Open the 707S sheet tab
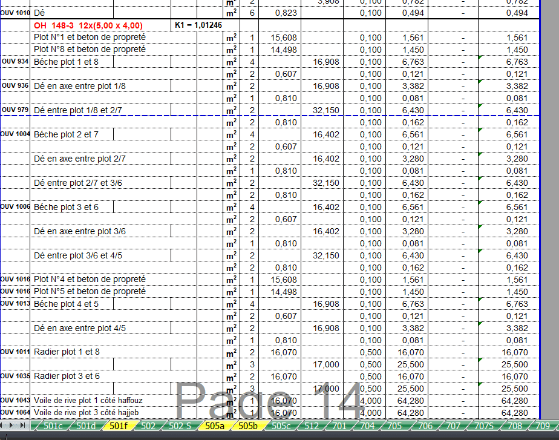The width and height of the screenshot is (559, 440). click(485, 426)
